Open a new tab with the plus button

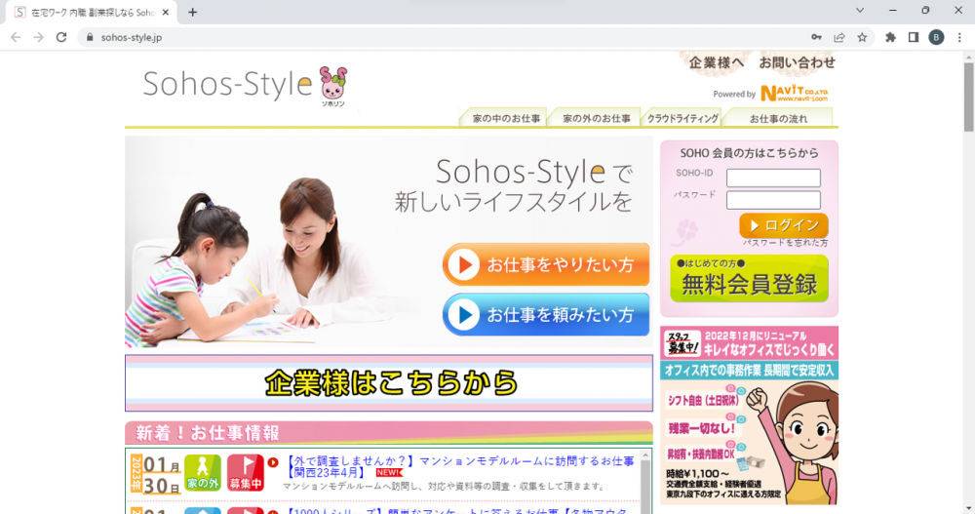(193, 13)
